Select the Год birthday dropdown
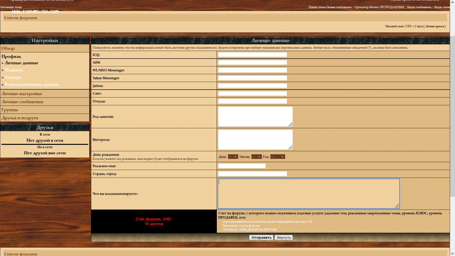Image resolution: width=455 pixels, height=256 pixels. 278,157
